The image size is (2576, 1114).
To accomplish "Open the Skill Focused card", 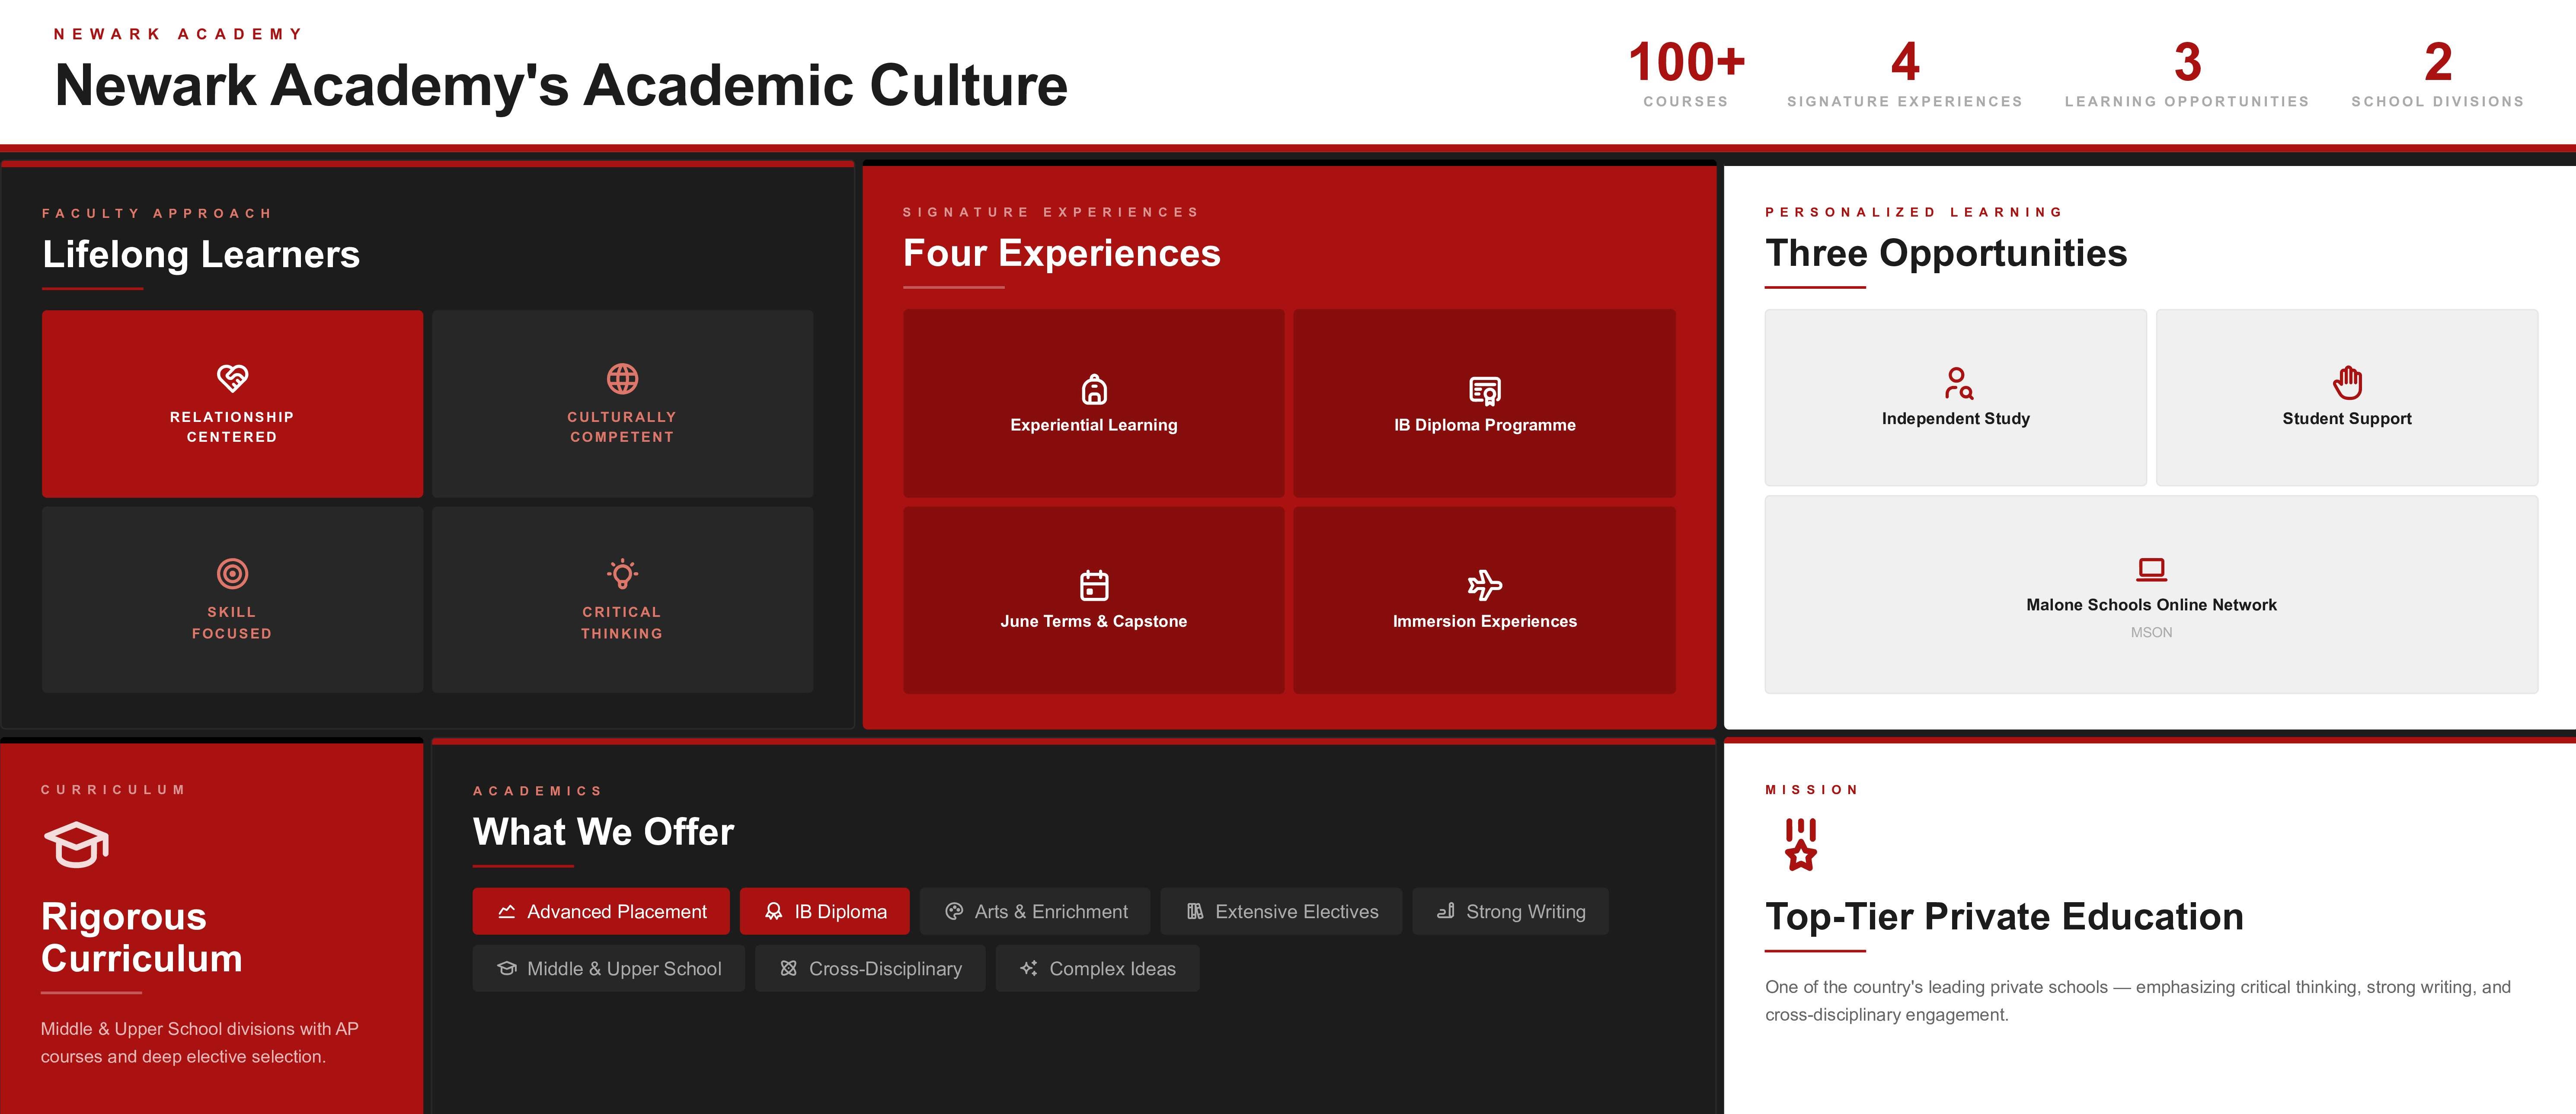I will (232, 599).
